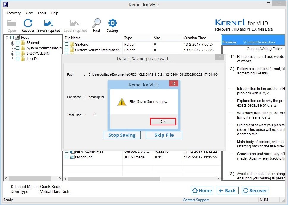This screenshot has width=288, height=205.
Task: Click the Stop Saving button
Action: 122,135
